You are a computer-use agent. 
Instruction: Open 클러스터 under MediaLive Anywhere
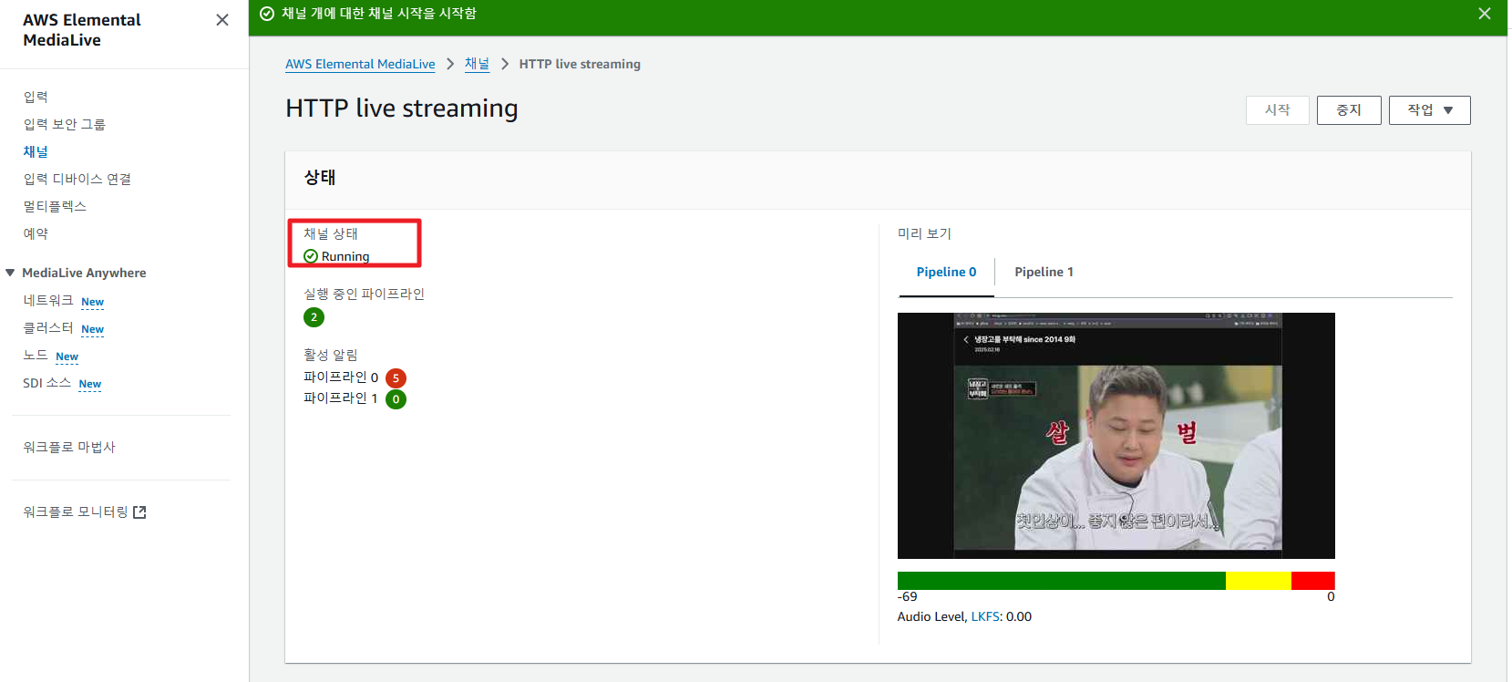pyautogui.click(x=48, y=328)
